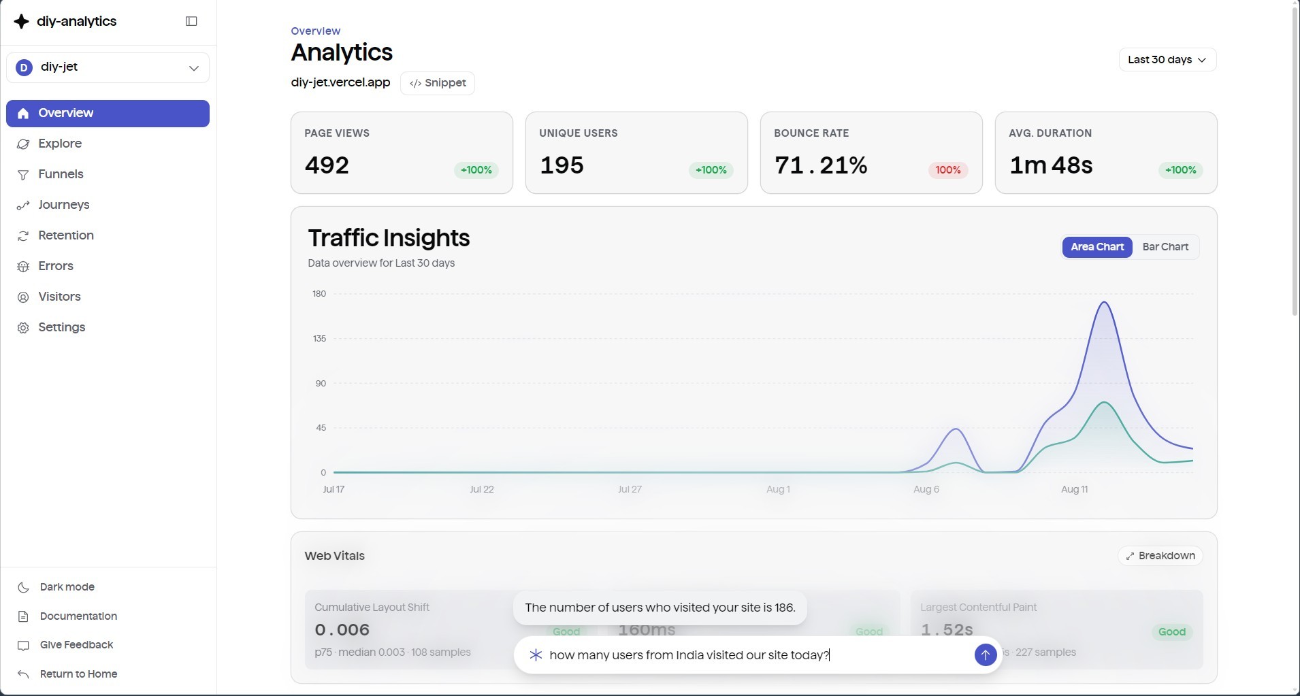The height and width of the screenshot is (696, 1300).
Task: Collapse the sidebar panel icon
Action: click(191, 21)
